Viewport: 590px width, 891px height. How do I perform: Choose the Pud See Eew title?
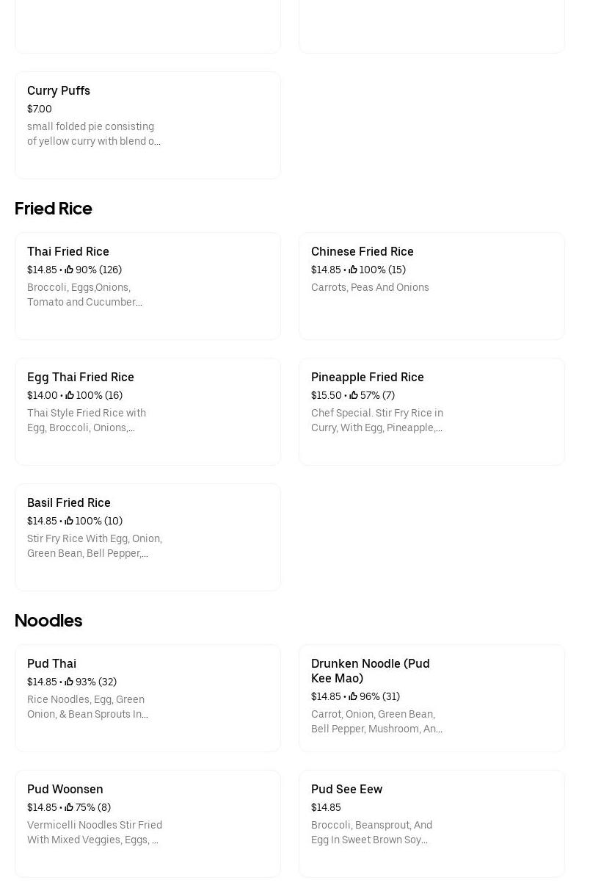(x=347, y=789)
